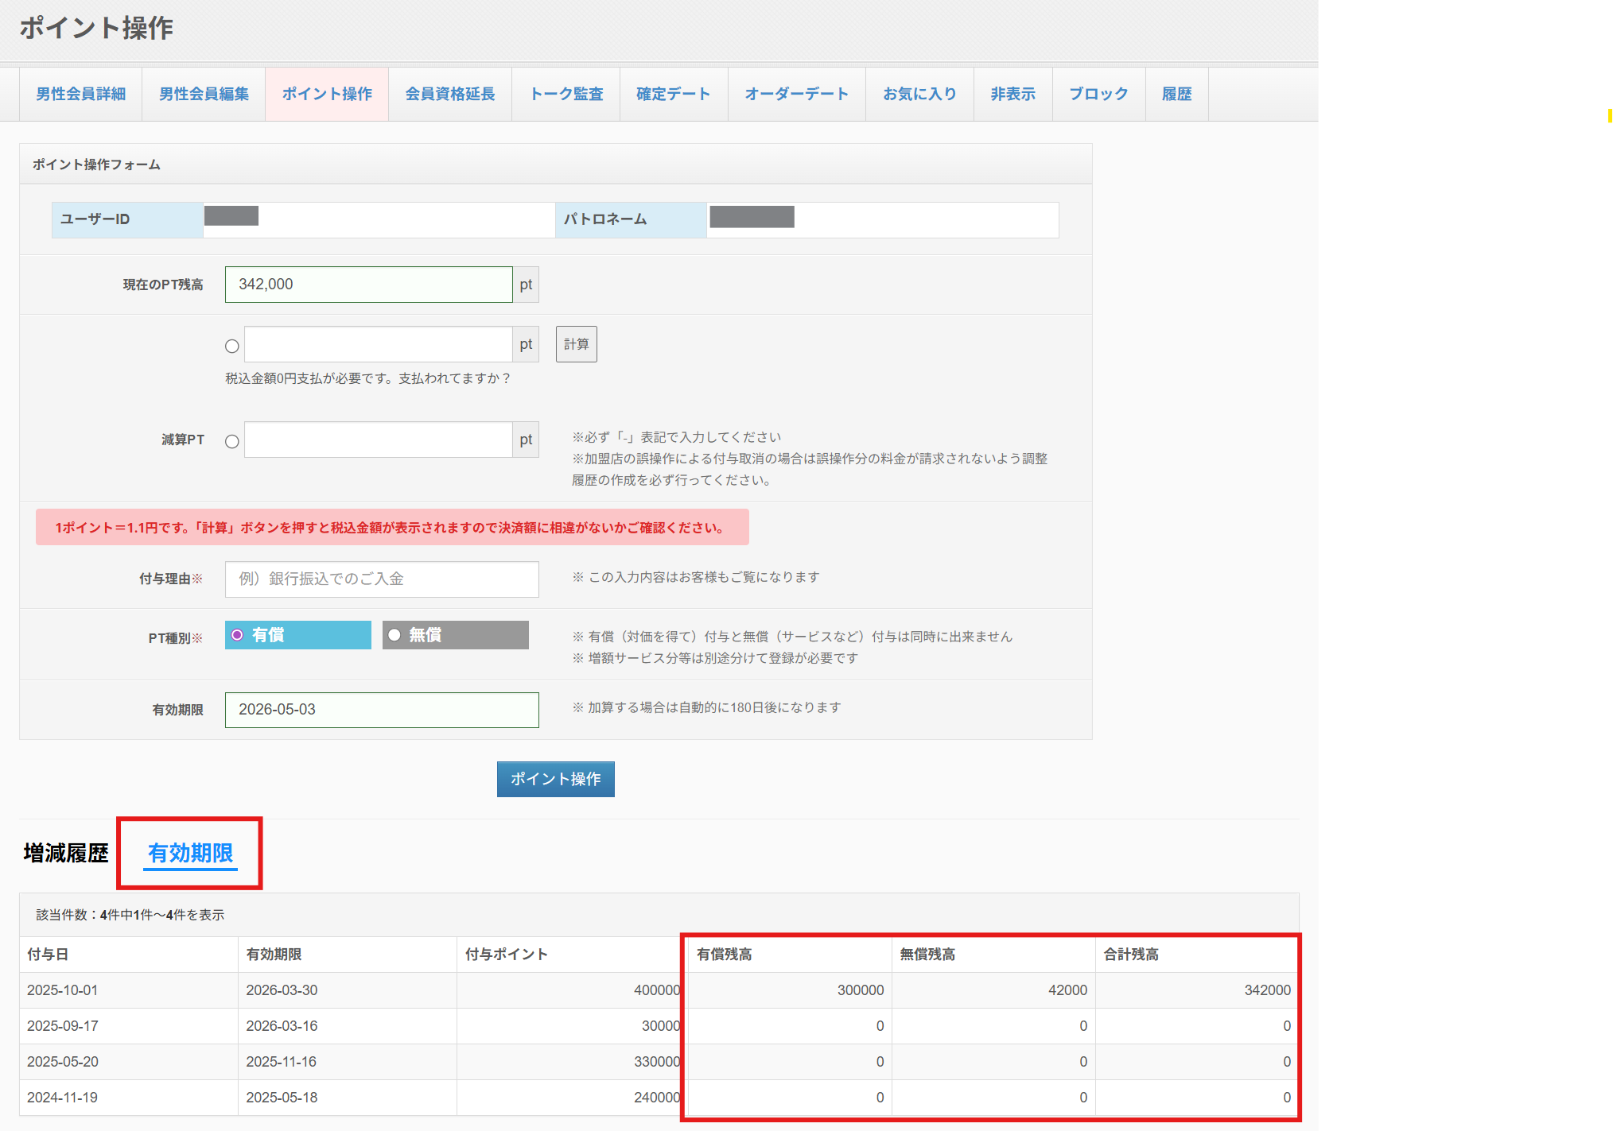Click the 付与理由 text field

coord(382,579)
